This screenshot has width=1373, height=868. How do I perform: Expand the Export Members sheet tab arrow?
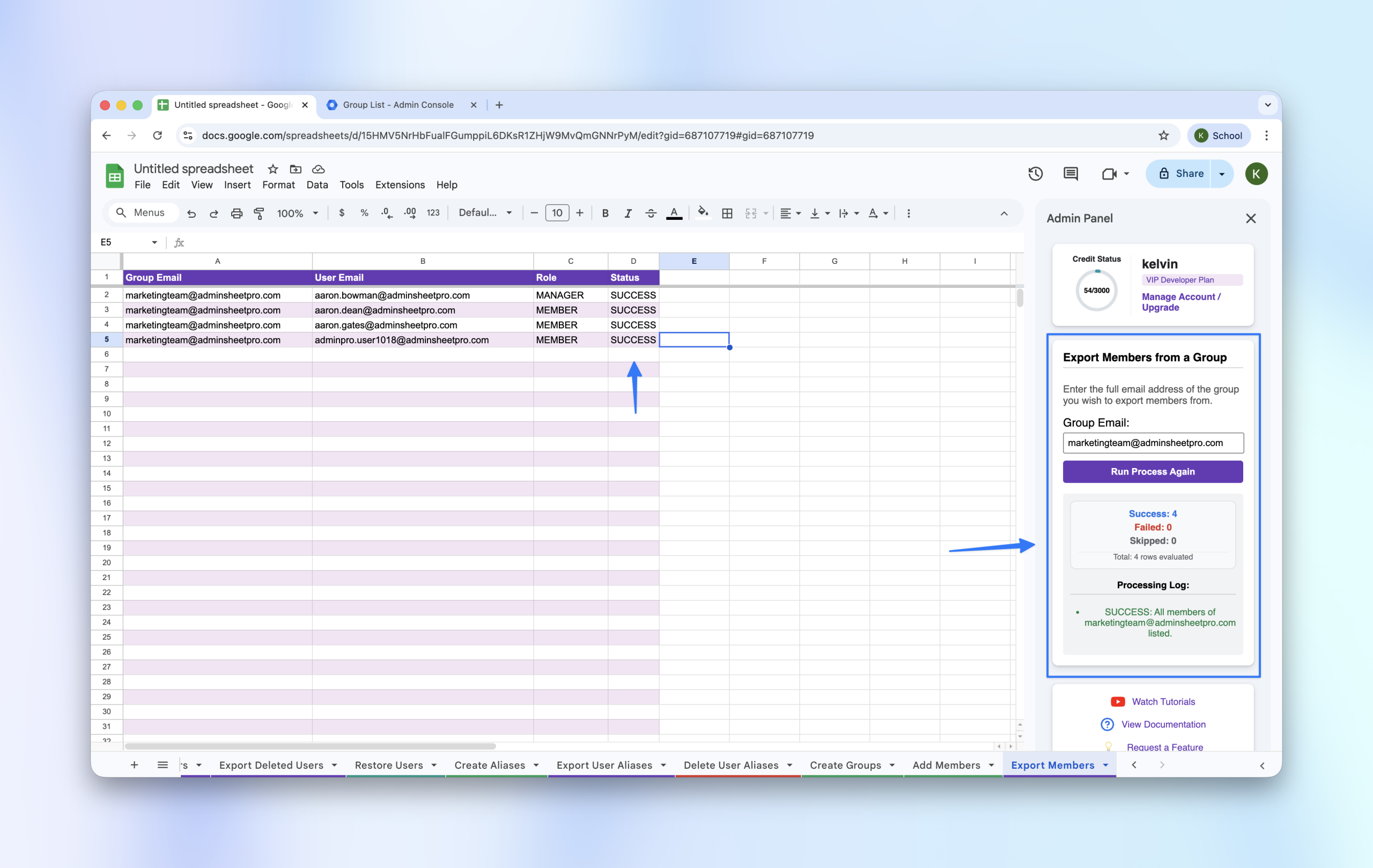click(1105, 765)
